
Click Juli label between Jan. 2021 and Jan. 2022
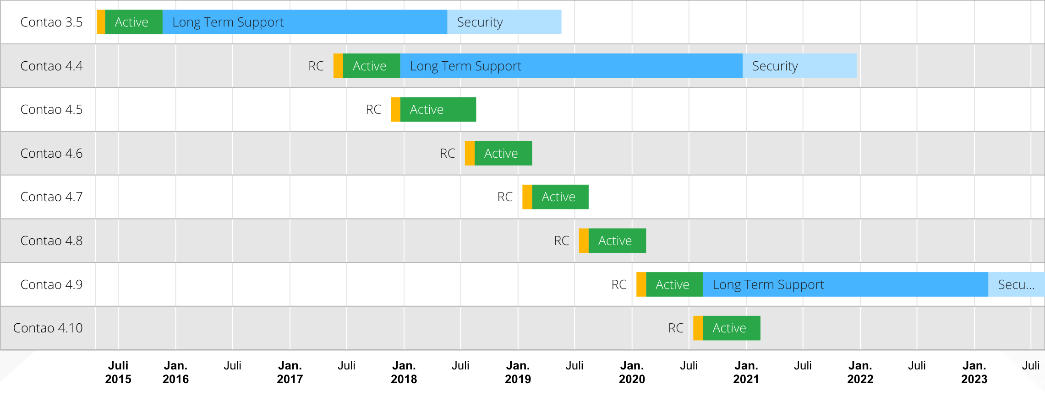point(803,365)
